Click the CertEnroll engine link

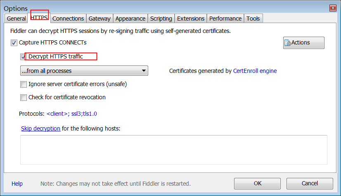point(255,71)
